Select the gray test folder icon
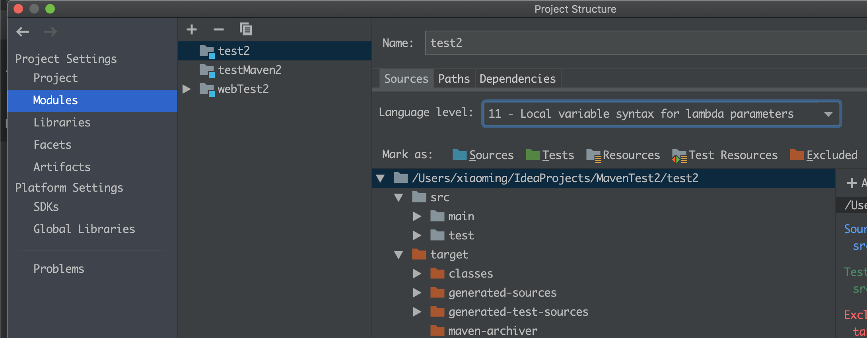The image size is (867, 338). (437, 235)
